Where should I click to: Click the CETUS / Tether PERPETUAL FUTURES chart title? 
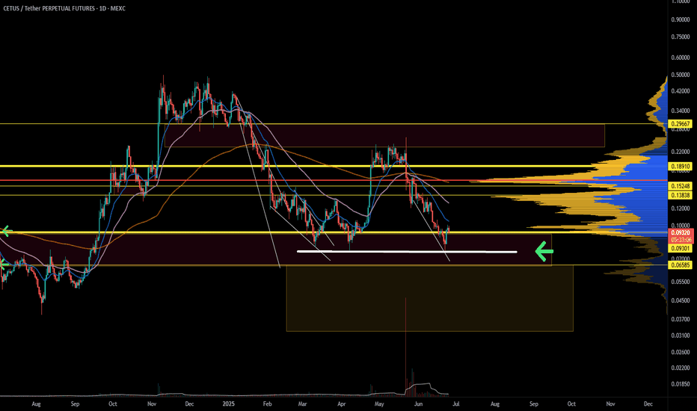64,8
